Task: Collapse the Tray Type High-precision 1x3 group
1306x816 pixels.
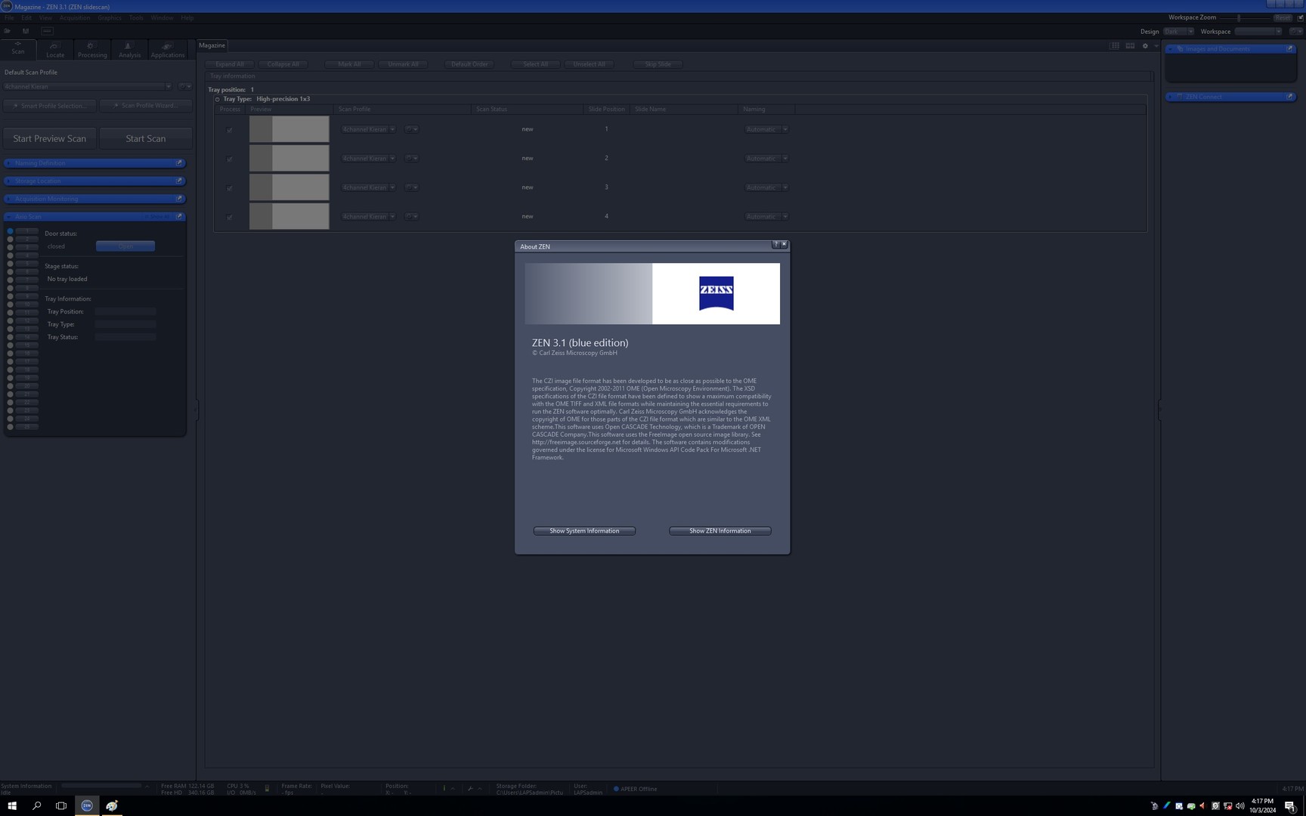Action: (218, 99)
